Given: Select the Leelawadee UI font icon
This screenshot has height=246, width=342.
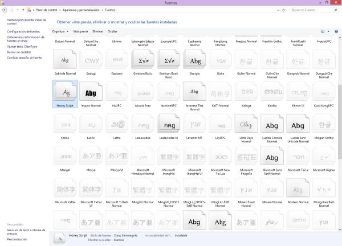Looking at the screenshot, I should tap(169, 124).
